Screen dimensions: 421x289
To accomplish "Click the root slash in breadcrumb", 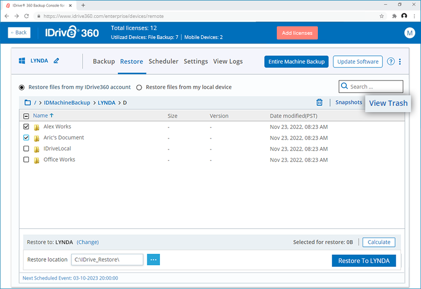I will [35, 103].
